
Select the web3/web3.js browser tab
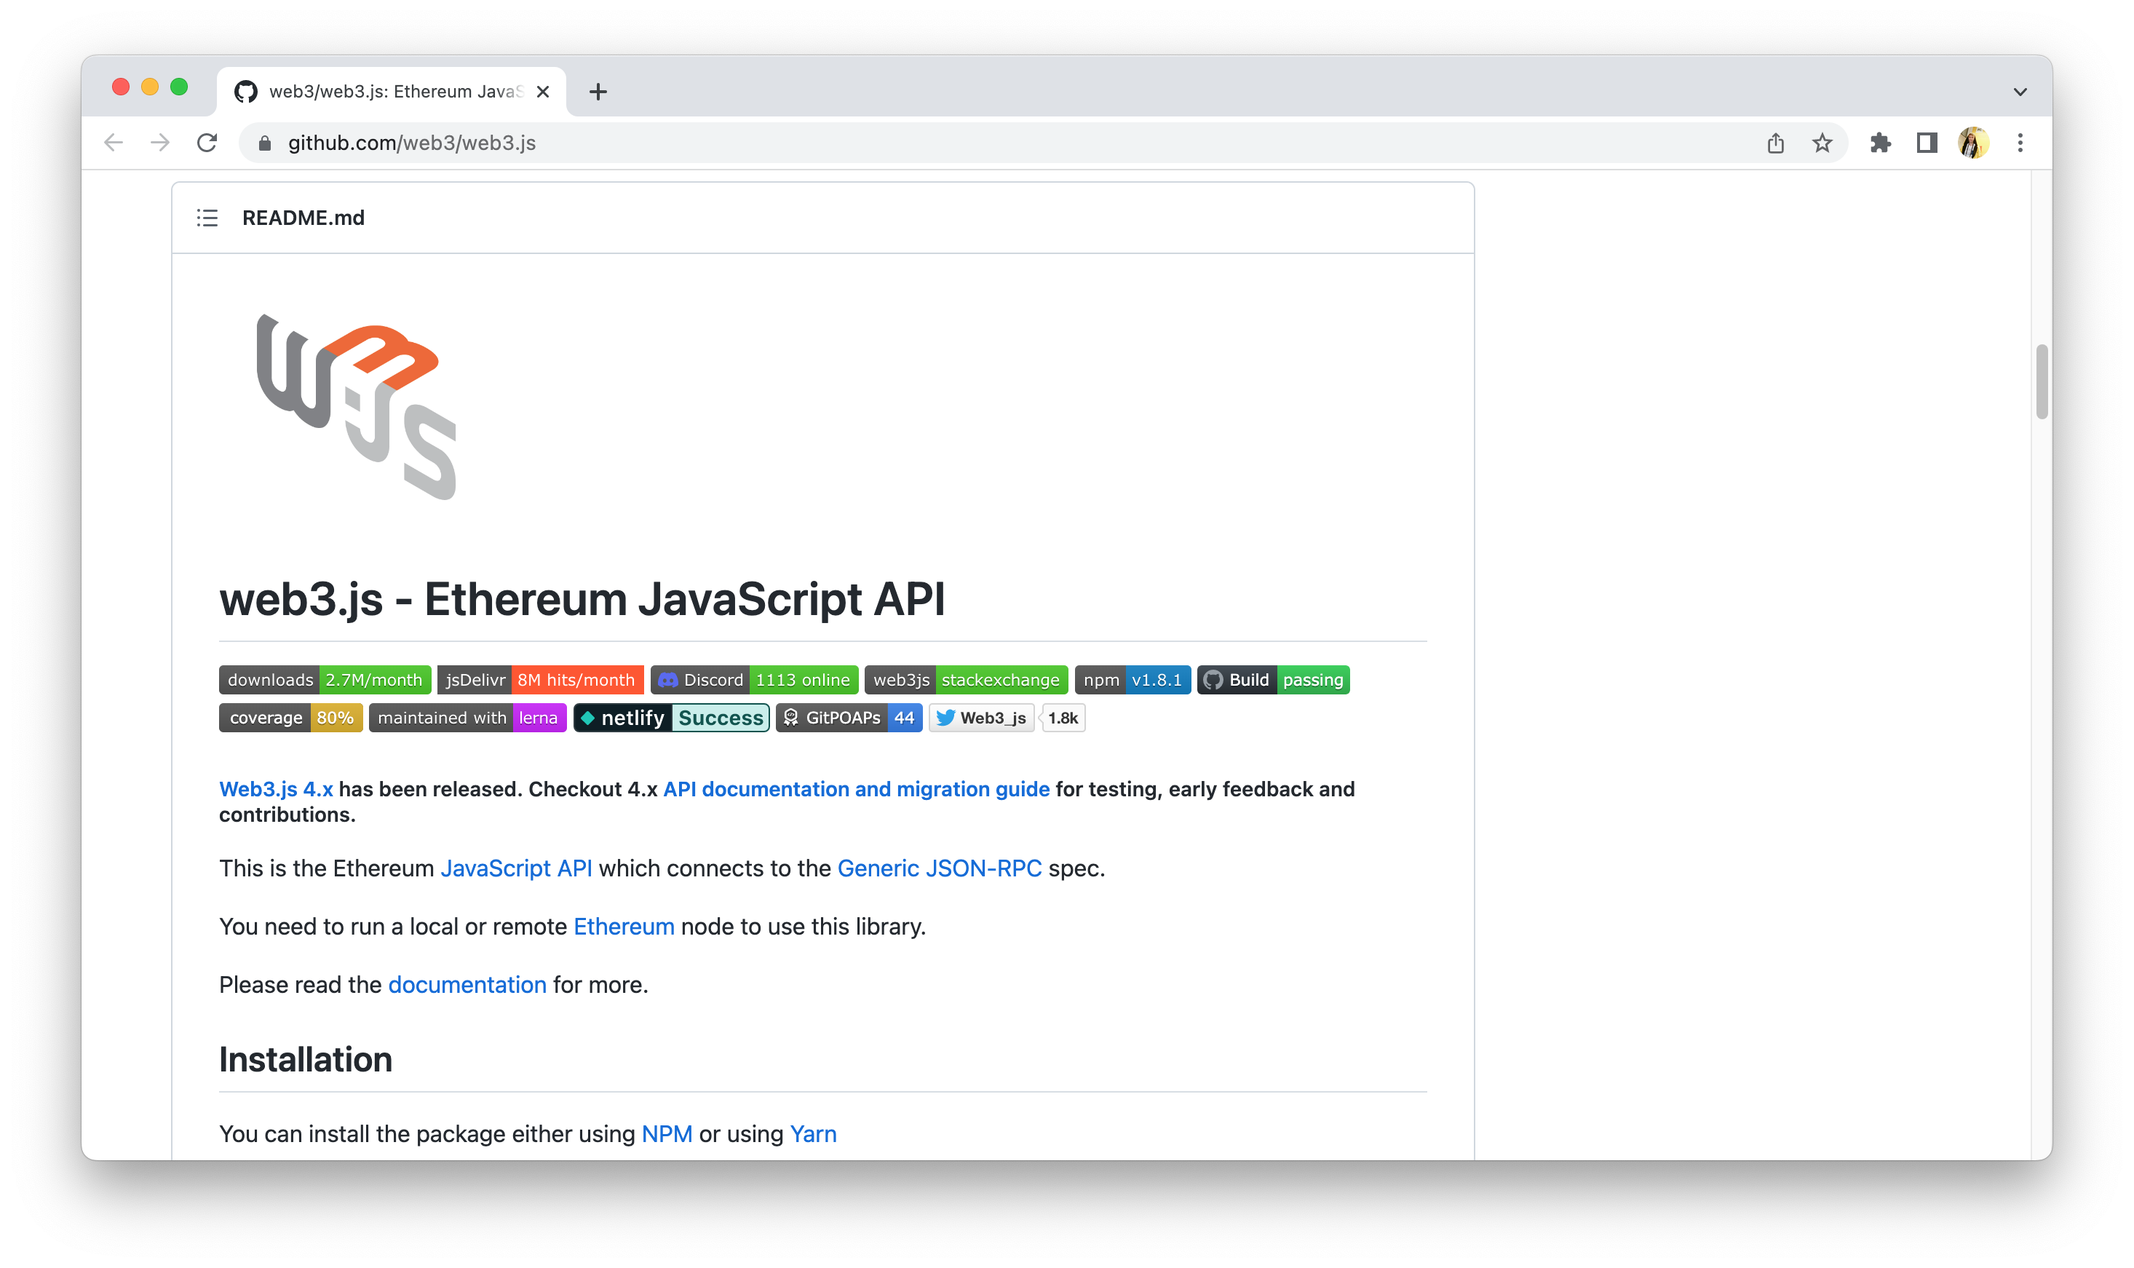[392, 92]
